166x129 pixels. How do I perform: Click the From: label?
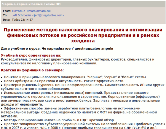click(x=7, y=11)
